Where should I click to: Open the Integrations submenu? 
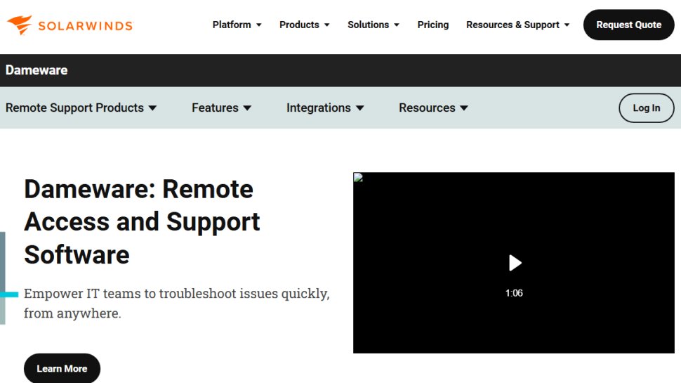click(318, 108)
